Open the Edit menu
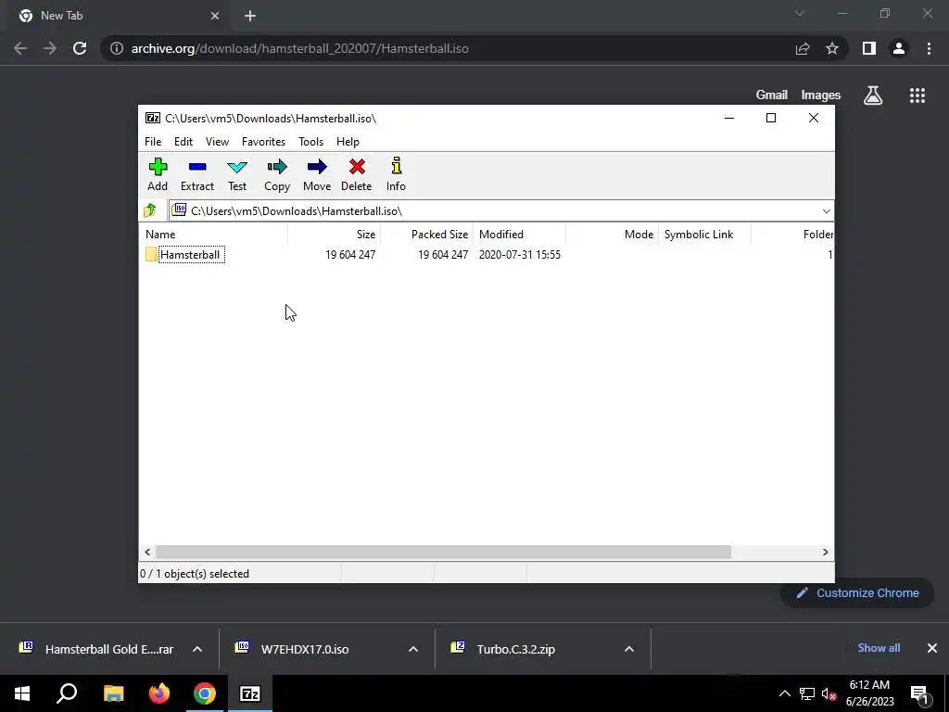 [183, 142]
